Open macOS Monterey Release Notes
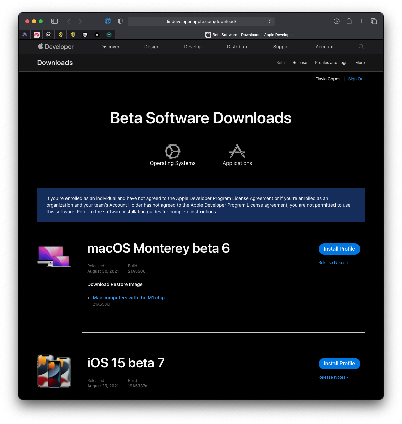The image size is (402, 424). click(x=333, y=263)
